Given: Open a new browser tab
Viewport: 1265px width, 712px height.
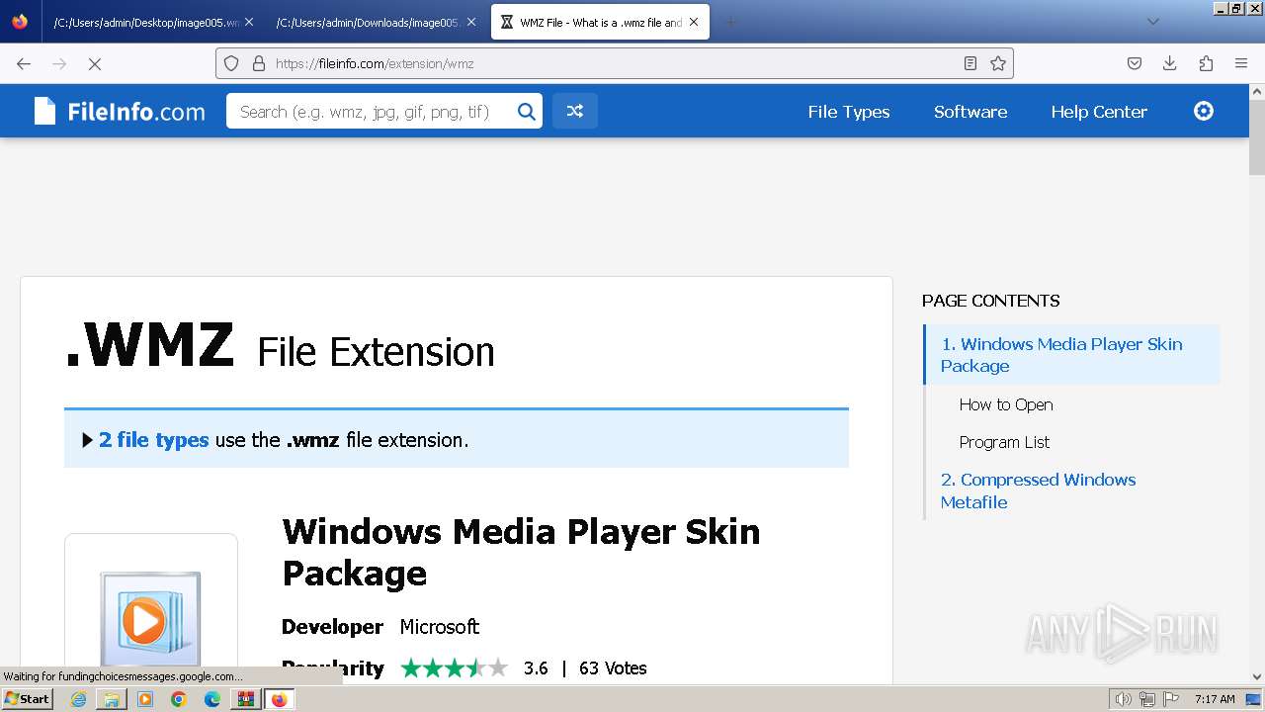Looking at the screenshot, I should point(731,22).
